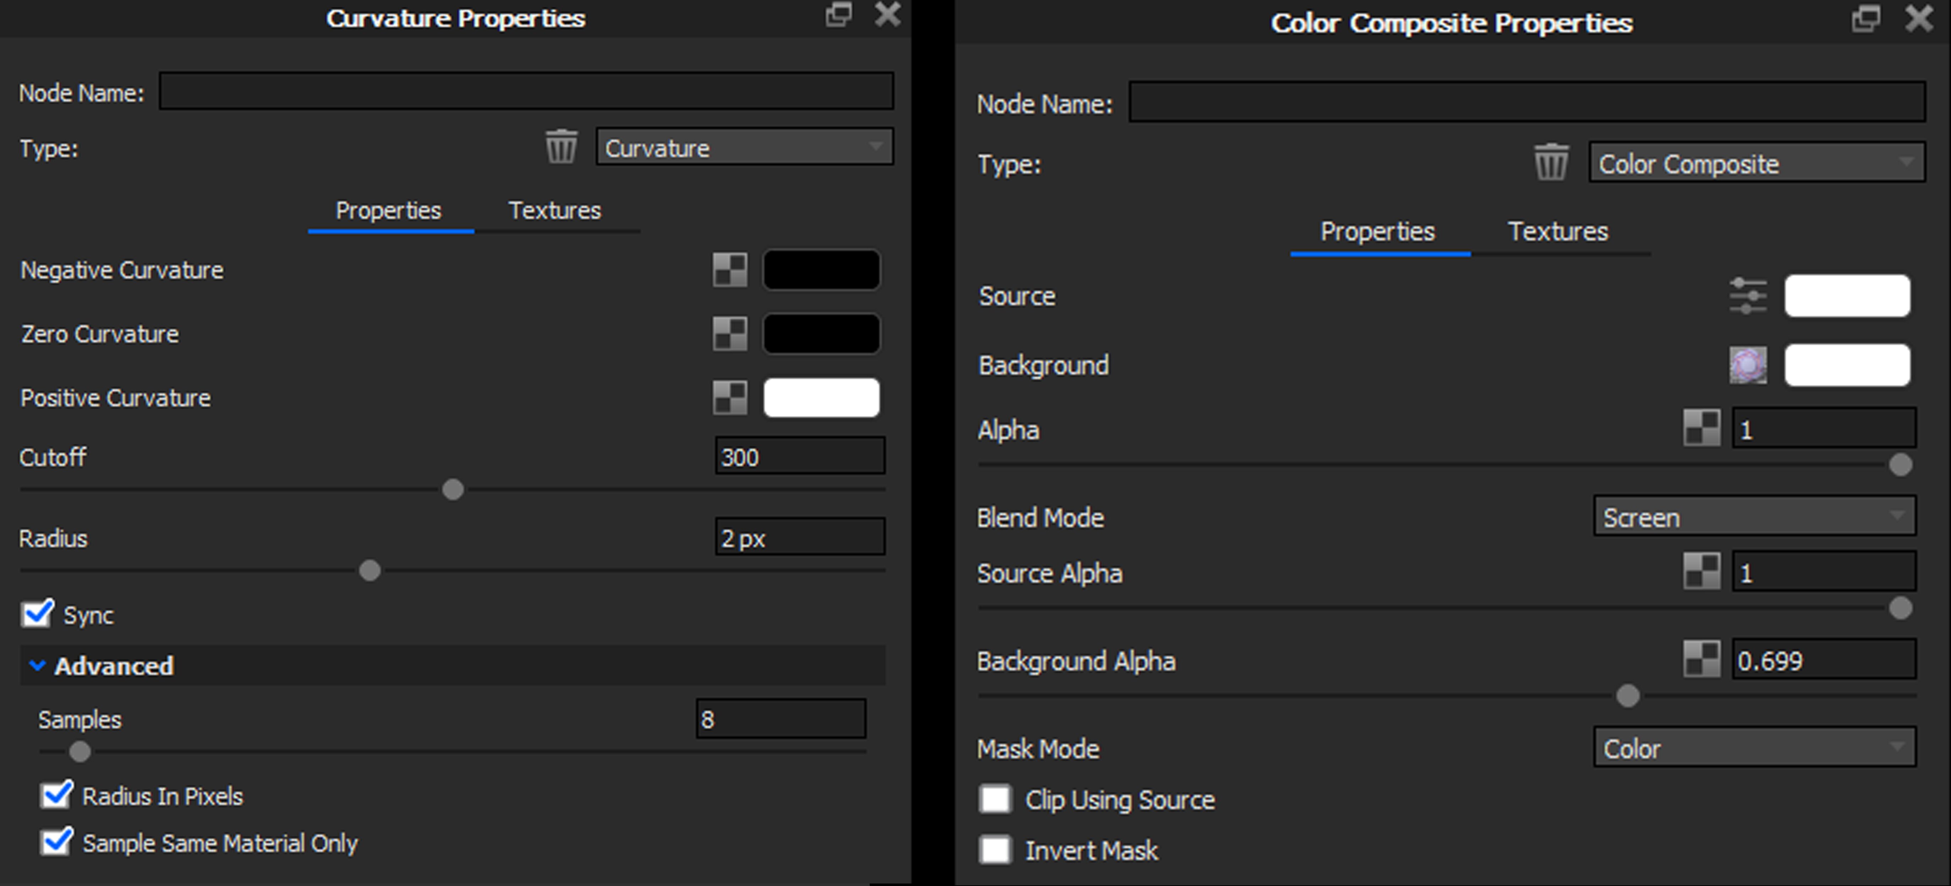The width and height of the screenshot is (1951, 886).
Task: Click the Alpha slider handle
Action: tap(1900, 464)
